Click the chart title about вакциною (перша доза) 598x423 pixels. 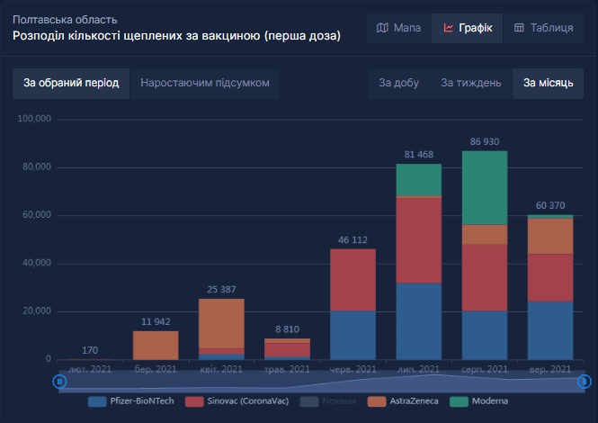coord(176,35)
